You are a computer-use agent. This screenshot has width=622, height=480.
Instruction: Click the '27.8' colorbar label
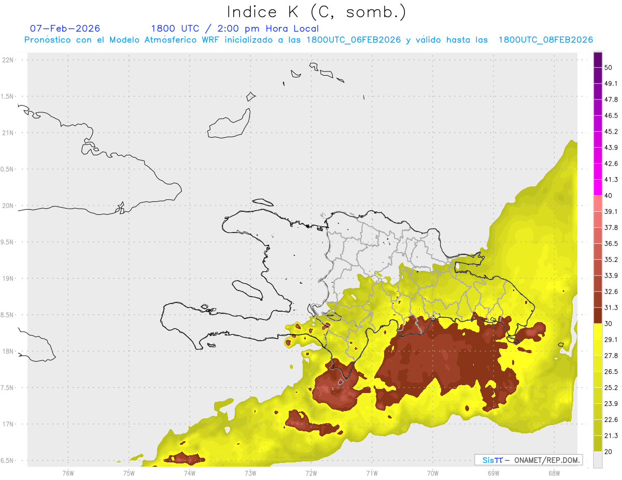[x=611, y=356]
